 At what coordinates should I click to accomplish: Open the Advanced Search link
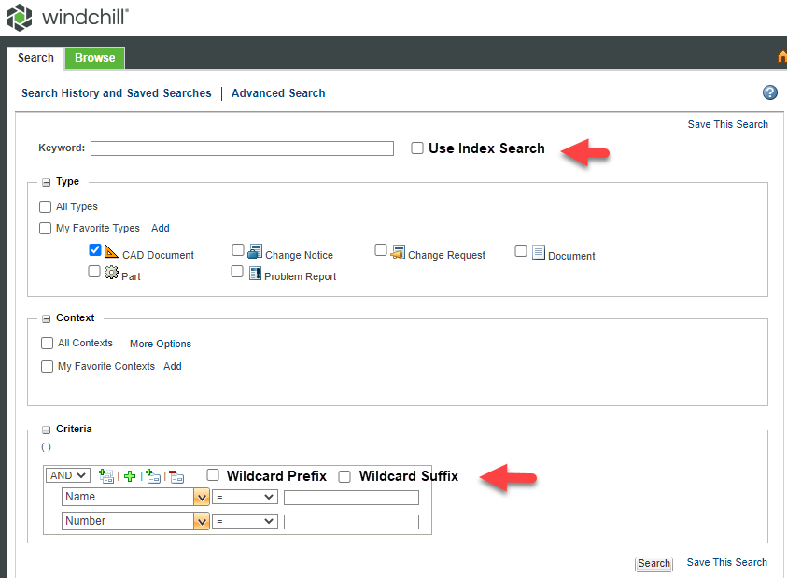pos(278,93)
